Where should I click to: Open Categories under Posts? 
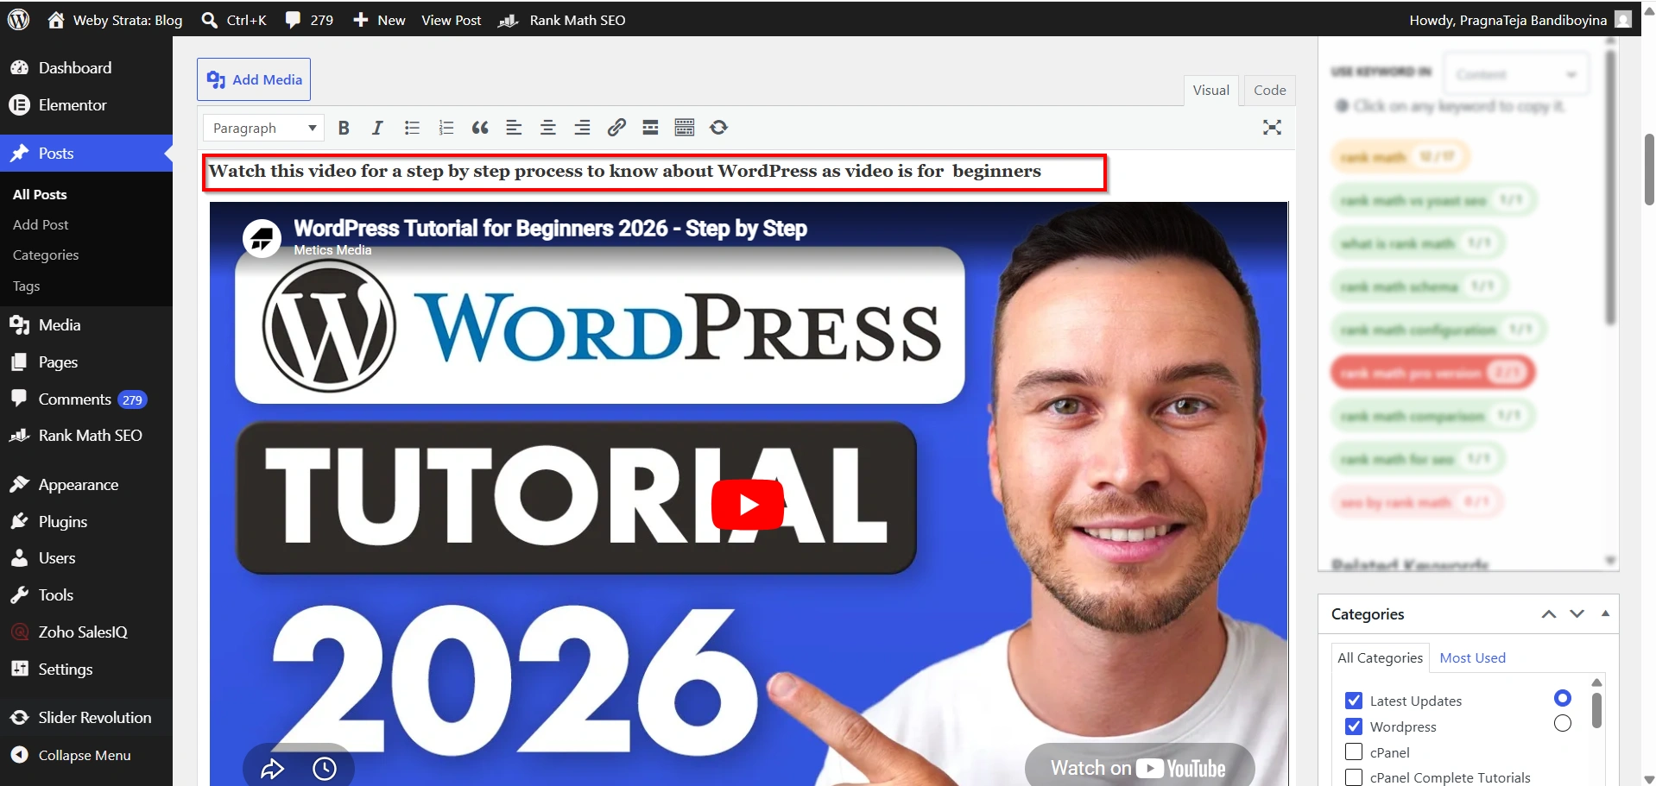point(46,255)
